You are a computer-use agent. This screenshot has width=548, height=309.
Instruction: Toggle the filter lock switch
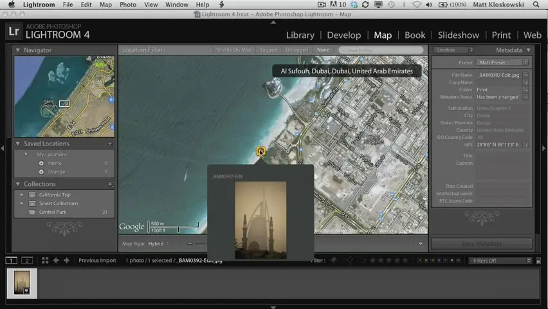(538, 261)
